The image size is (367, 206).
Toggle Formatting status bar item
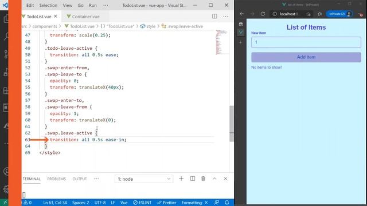point(194,203)
